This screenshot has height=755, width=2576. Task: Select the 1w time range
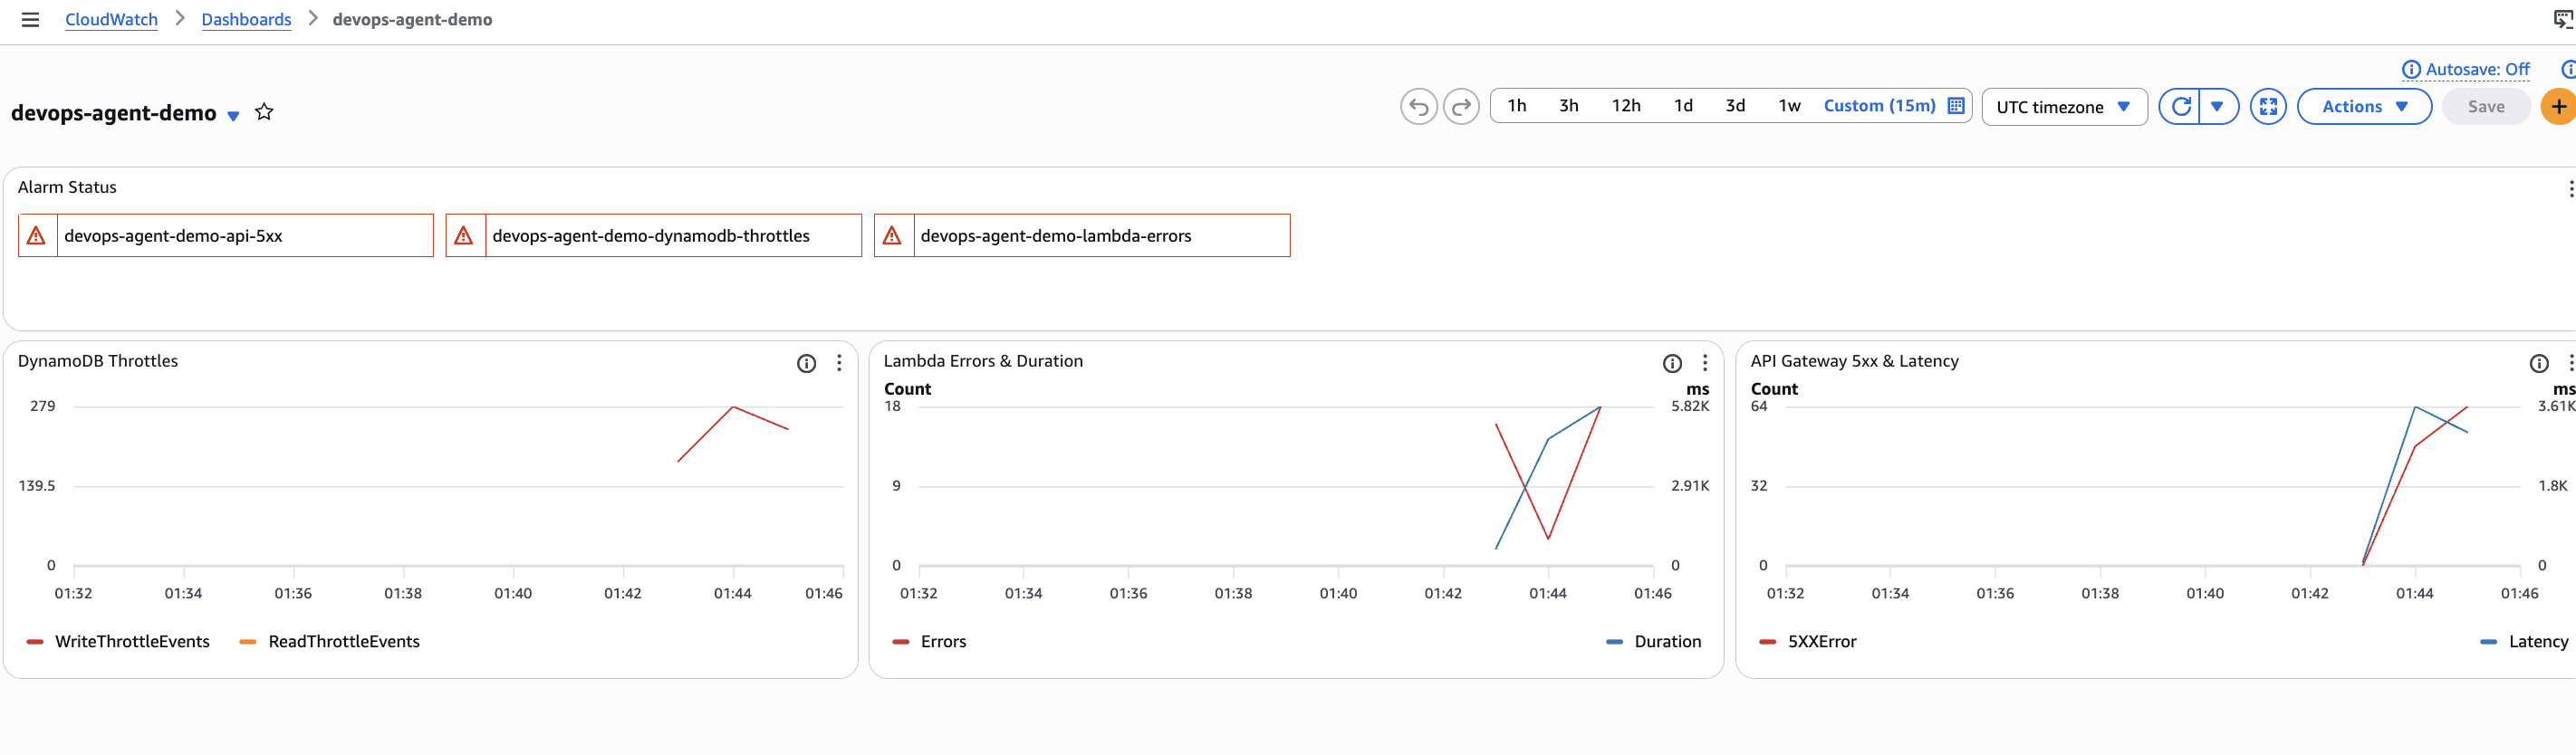coord(1789,106)
